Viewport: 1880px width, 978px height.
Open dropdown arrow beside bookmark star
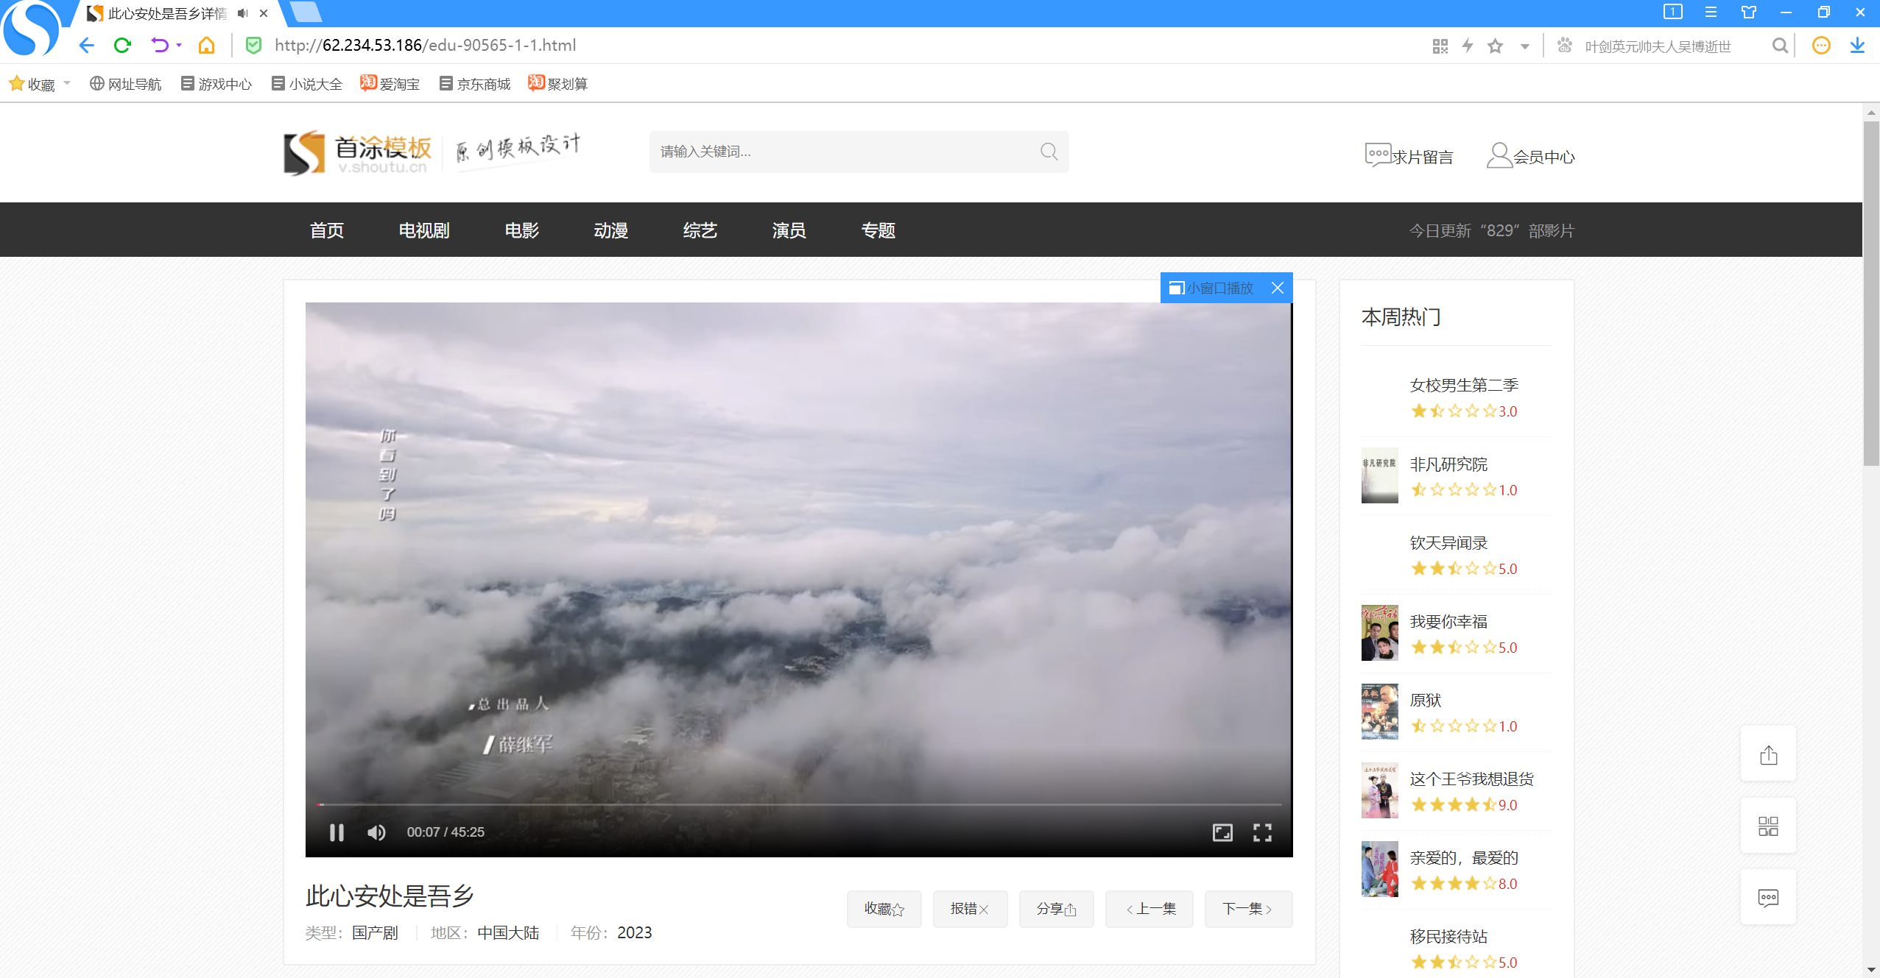(x=1524, y=46)
